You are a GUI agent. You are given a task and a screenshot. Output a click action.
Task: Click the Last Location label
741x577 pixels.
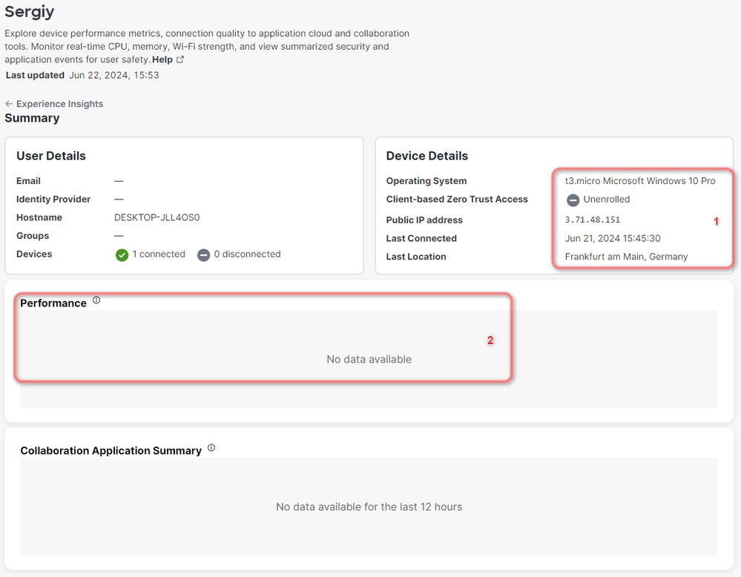tap(416, 257)
